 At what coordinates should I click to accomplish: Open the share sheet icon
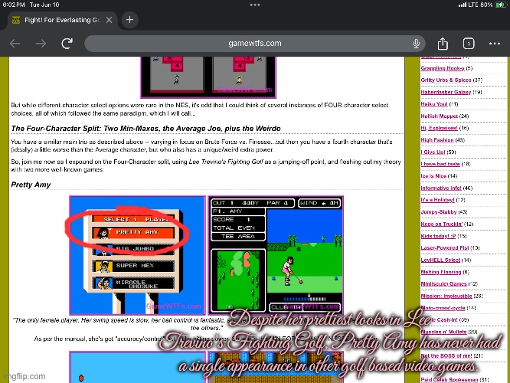[x=443, y=43]
